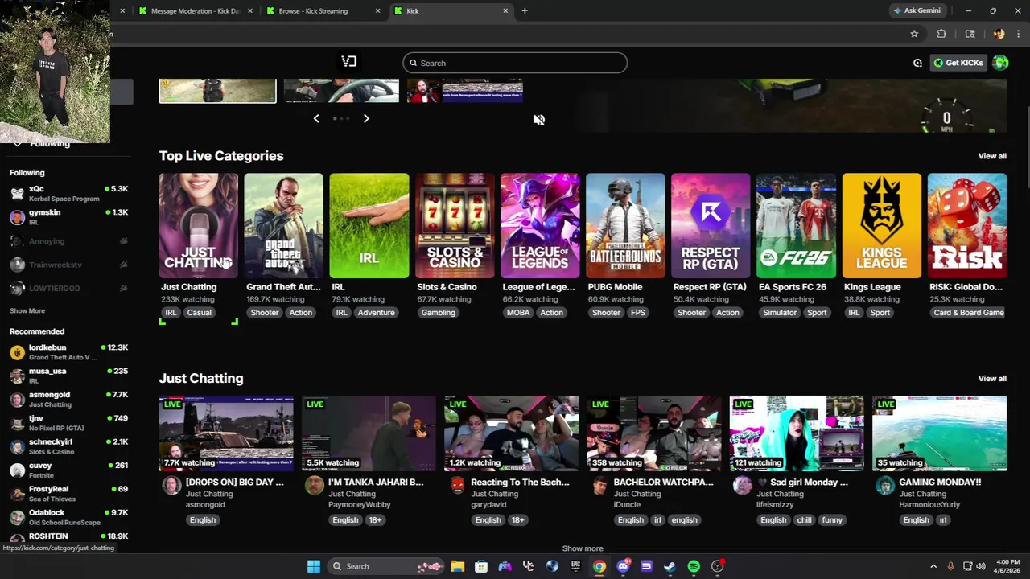This screenshot has width=1030, height=579.
Task: Click the Kick search field
Action: pos(515,63)
